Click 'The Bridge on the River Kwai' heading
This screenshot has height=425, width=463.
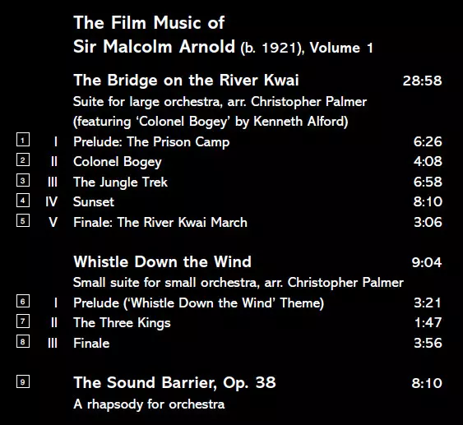pos(186,80)
